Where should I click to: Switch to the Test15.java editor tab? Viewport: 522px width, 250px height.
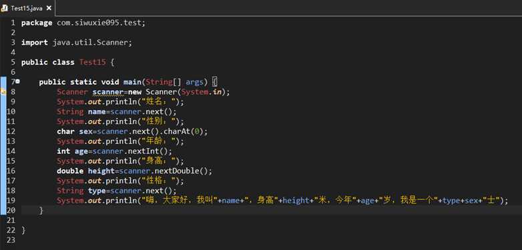click(x=27, y=8)
